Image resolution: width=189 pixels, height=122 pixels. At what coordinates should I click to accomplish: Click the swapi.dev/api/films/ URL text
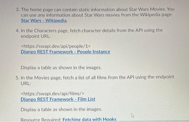point(52,93)
